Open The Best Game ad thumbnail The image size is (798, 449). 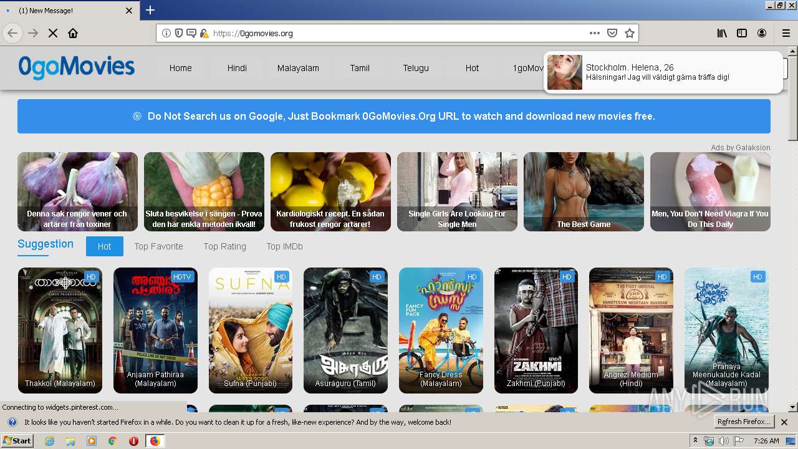pos(584,191)
